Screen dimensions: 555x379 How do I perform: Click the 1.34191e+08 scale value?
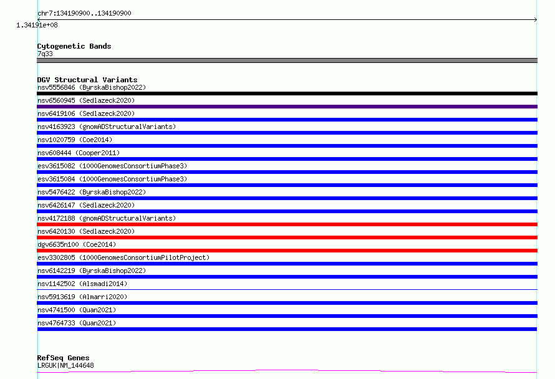(37, 25)
